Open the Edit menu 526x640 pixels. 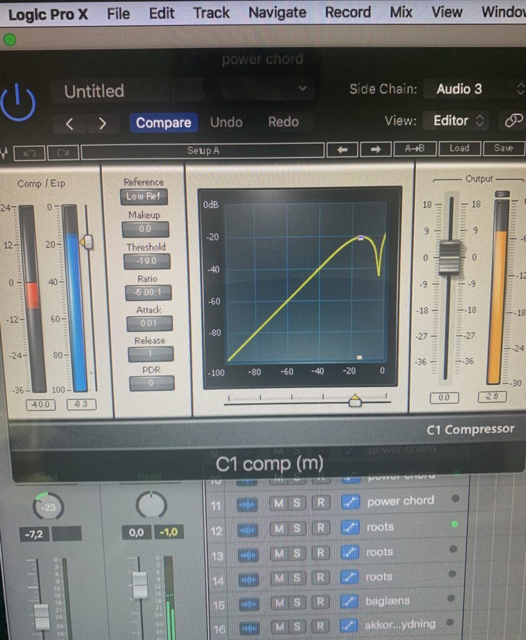coord(162,14)
